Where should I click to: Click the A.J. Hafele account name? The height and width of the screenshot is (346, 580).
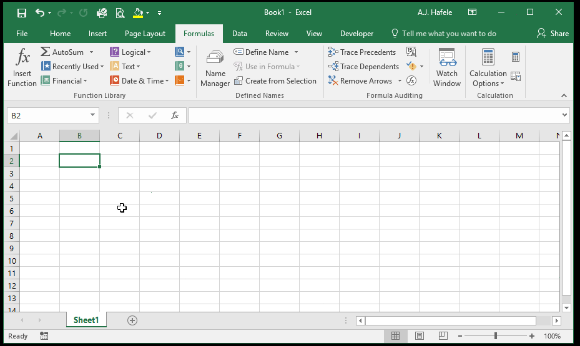(x=435, y=12)
